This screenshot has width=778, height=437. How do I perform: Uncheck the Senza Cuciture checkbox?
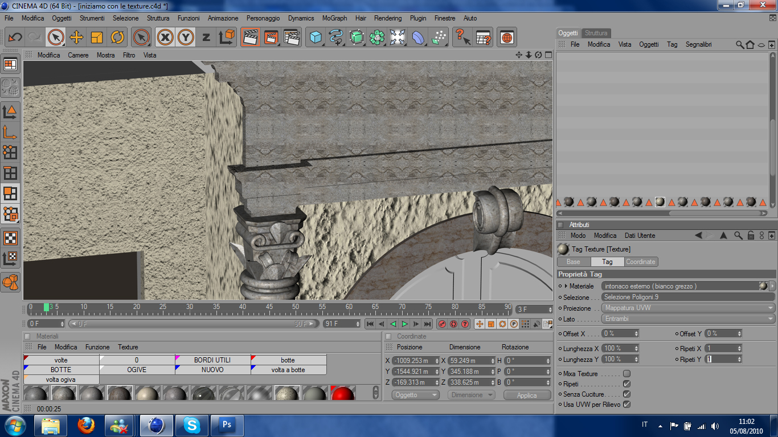627,394
